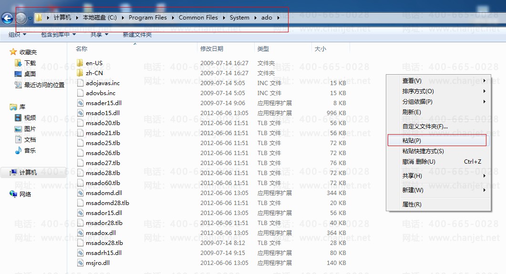This screenshot has height=274, width=506.
Task: Select msado15.dll file icon
Action: click(80, 113)
